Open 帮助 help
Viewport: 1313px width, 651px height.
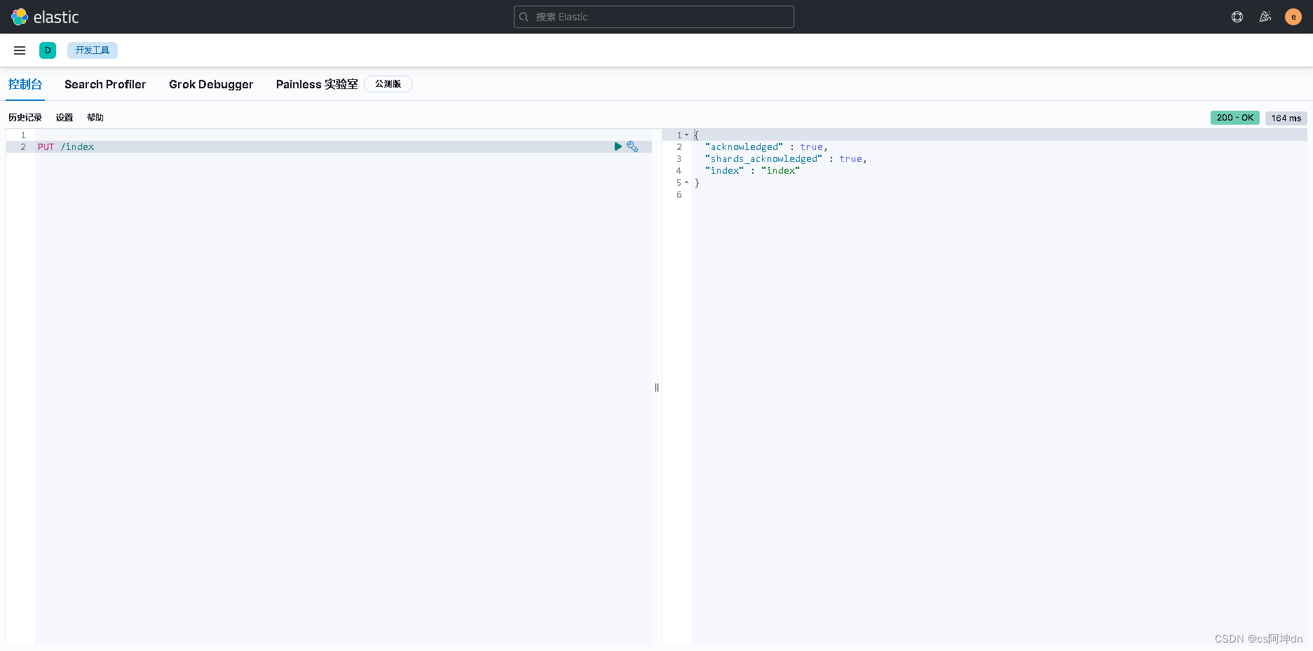click(x=95, y=118)
